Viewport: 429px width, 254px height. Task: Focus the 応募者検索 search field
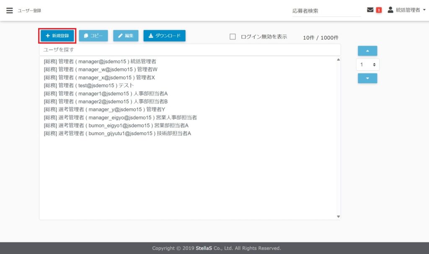point(326,11)
